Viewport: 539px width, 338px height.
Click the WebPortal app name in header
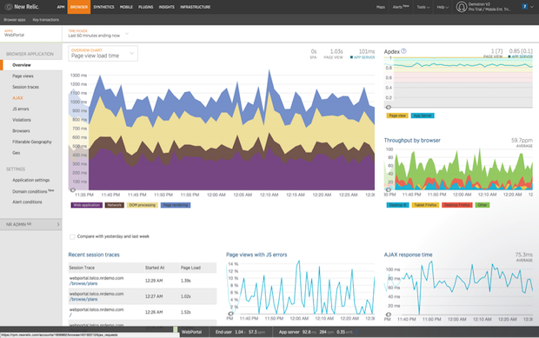click(x=14, y=35)
